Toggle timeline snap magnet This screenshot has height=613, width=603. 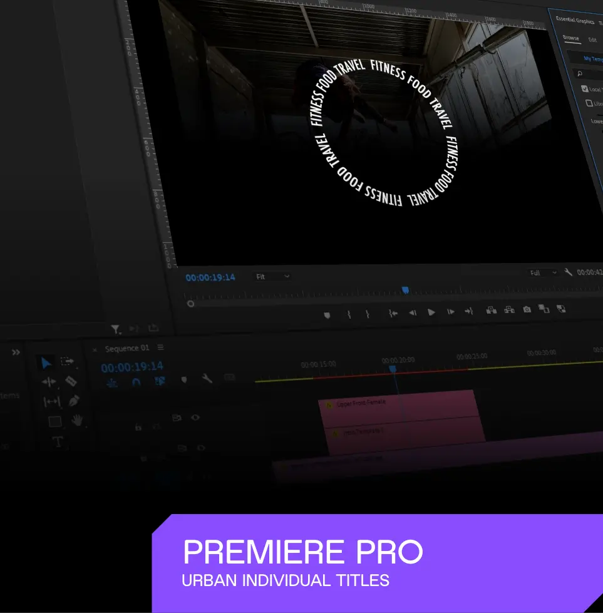click(136, 382)
